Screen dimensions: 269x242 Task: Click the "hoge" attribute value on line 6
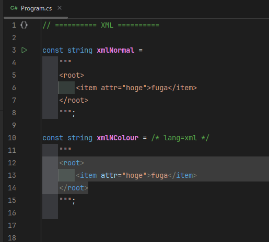pyautogui.click(x=134, y=88)
